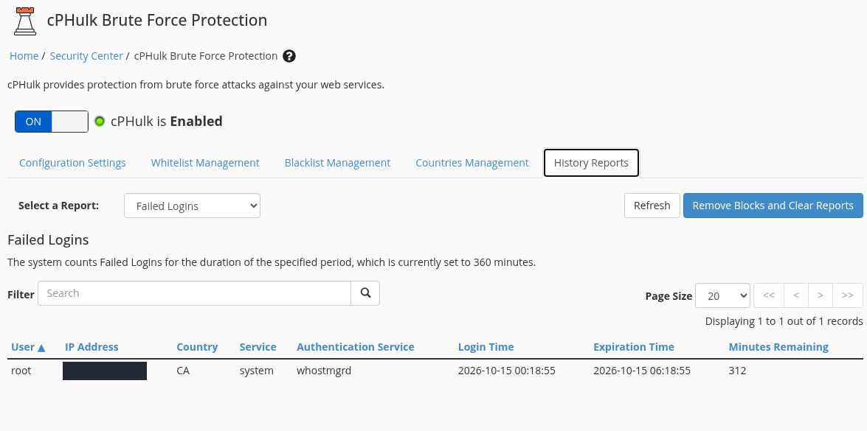This screenshot has width=867, height=431.
Task: Click the cPHulk rook logo icon
Action: 25,21
